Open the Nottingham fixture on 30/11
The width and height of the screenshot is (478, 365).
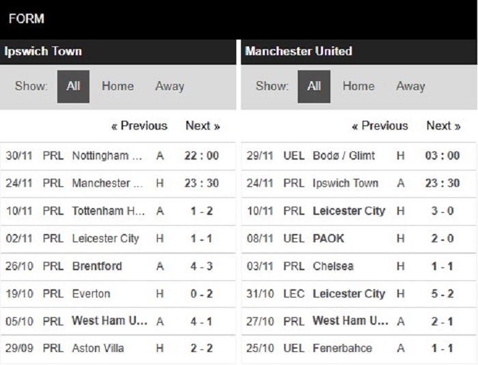click(117, 156)
